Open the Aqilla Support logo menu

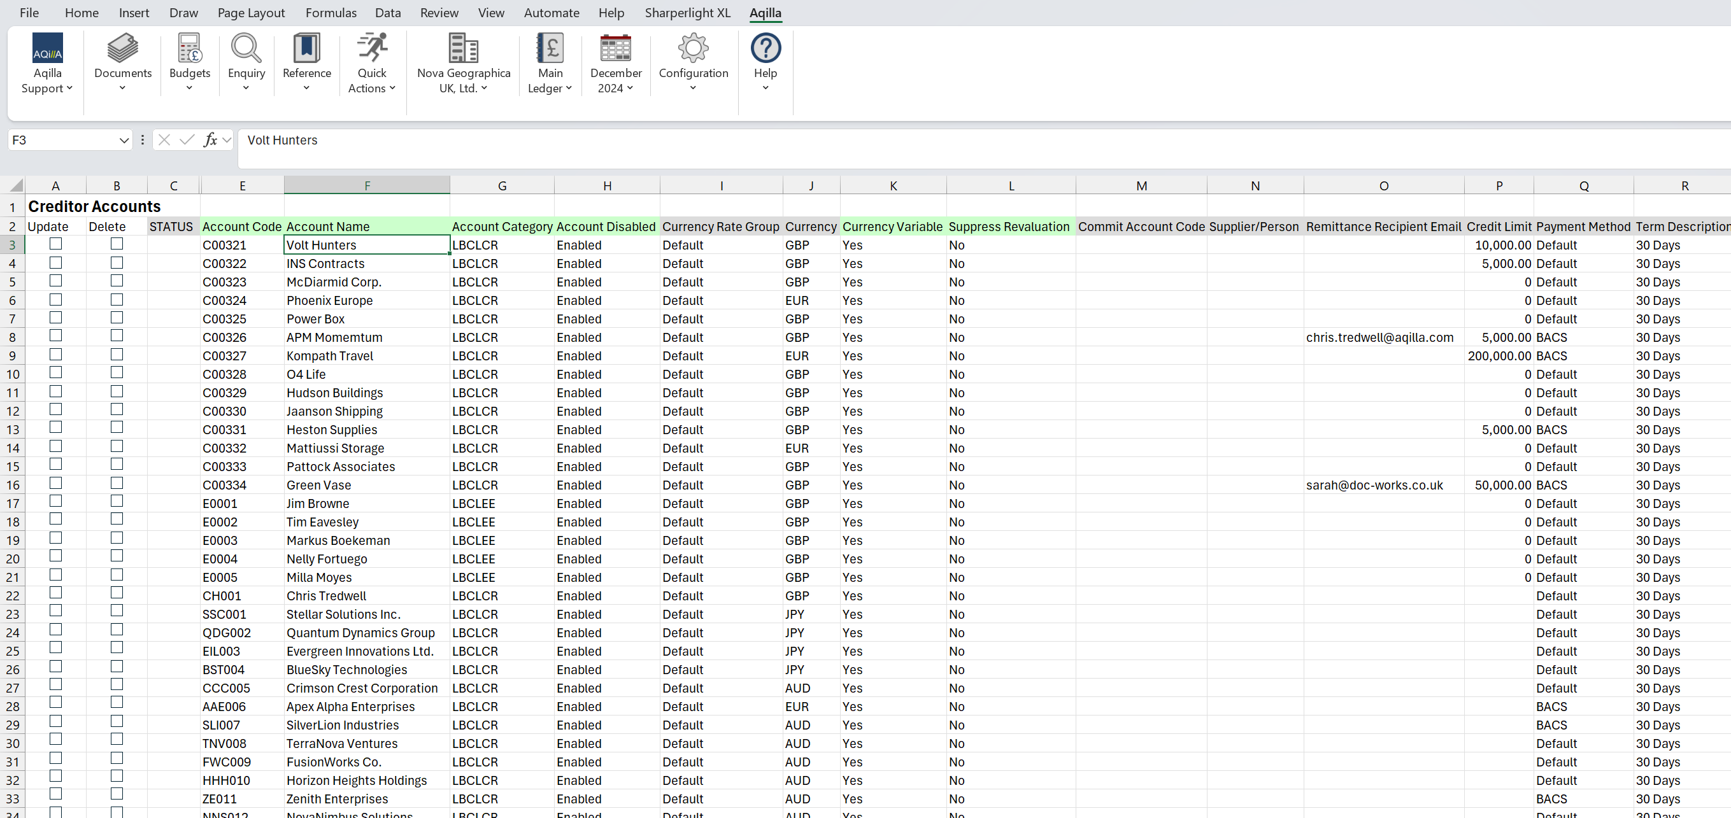[47, 49]
